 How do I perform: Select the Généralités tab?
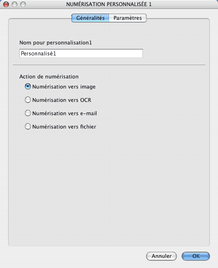tap(90, 18)
